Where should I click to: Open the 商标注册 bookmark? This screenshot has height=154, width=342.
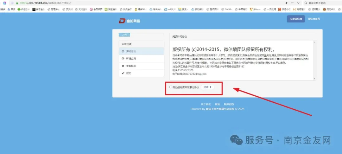300,10
